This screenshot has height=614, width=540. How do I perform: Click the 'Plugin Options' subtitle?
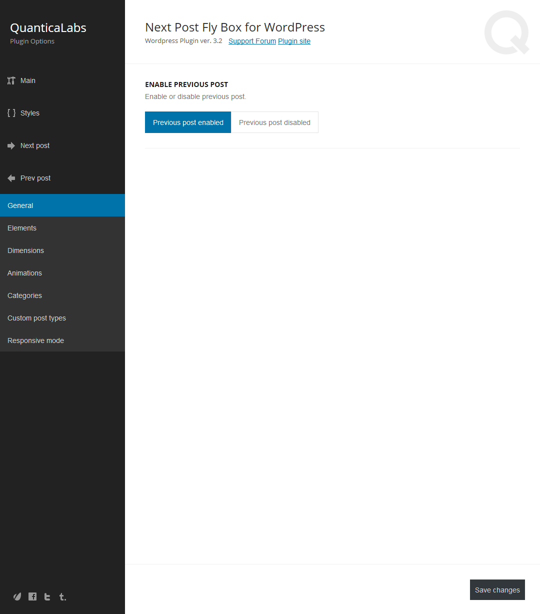click(x=32, y=41)
